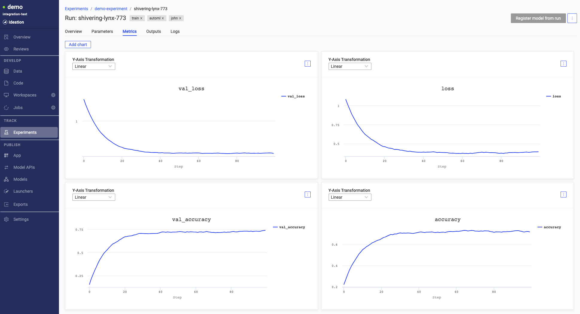Click the demo project name

click(x=15, y=7)
